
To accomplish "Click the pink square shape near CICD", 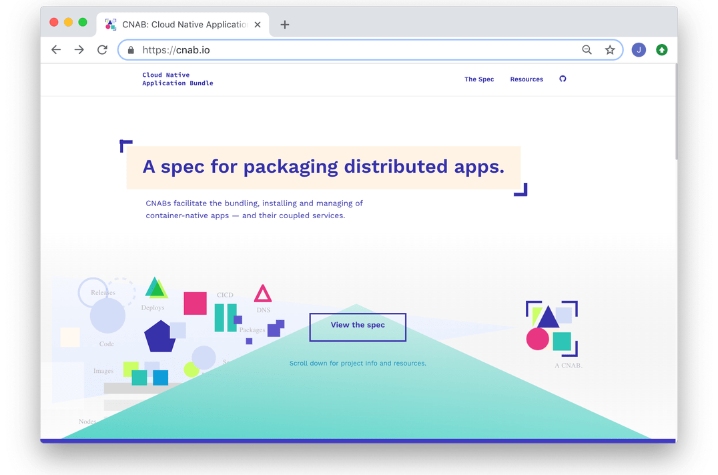I will [195, 304].
